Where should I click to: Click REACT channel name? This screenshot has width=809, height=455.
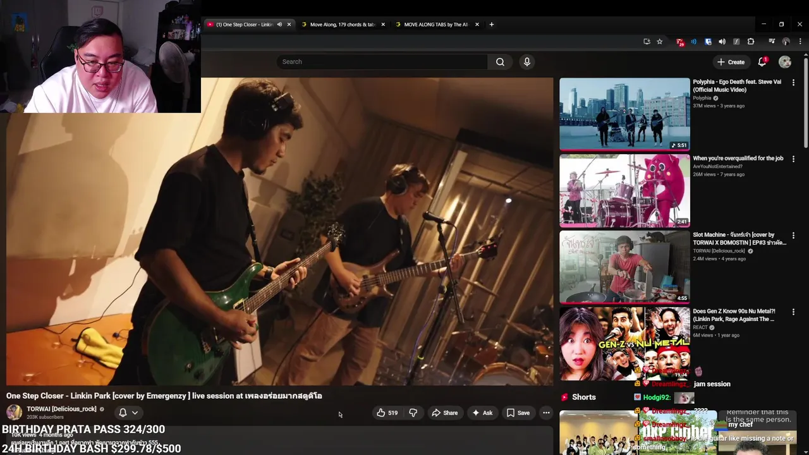click(x=700, y=327)
